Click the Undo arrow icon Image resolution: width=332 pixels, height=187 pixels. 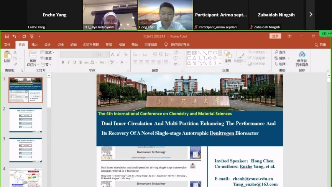click(x=14, y=36)
